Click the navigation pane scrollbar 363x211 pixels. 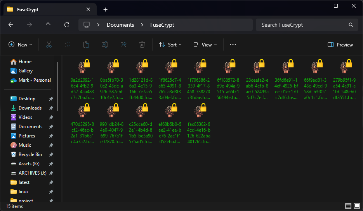[58, 86]
